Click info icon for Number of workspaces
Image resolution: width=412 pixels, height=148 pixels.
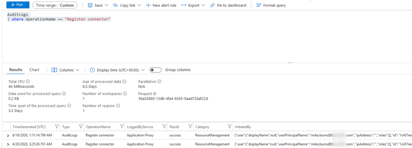coord(125,94)
